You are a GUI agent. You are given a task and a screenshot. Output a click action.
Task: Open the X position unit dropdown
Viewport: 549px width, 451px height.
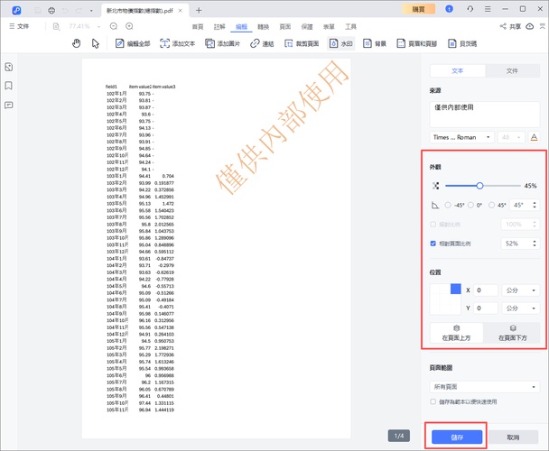[520, 290]
